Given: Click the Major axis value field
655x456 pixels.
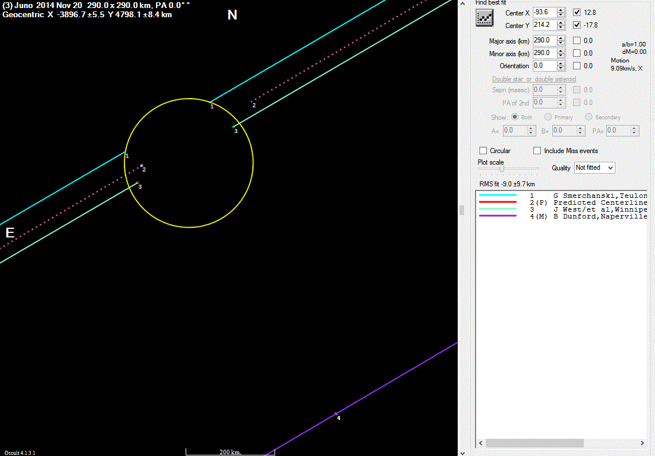Looking at the screenshot, I should coord(545,41).
